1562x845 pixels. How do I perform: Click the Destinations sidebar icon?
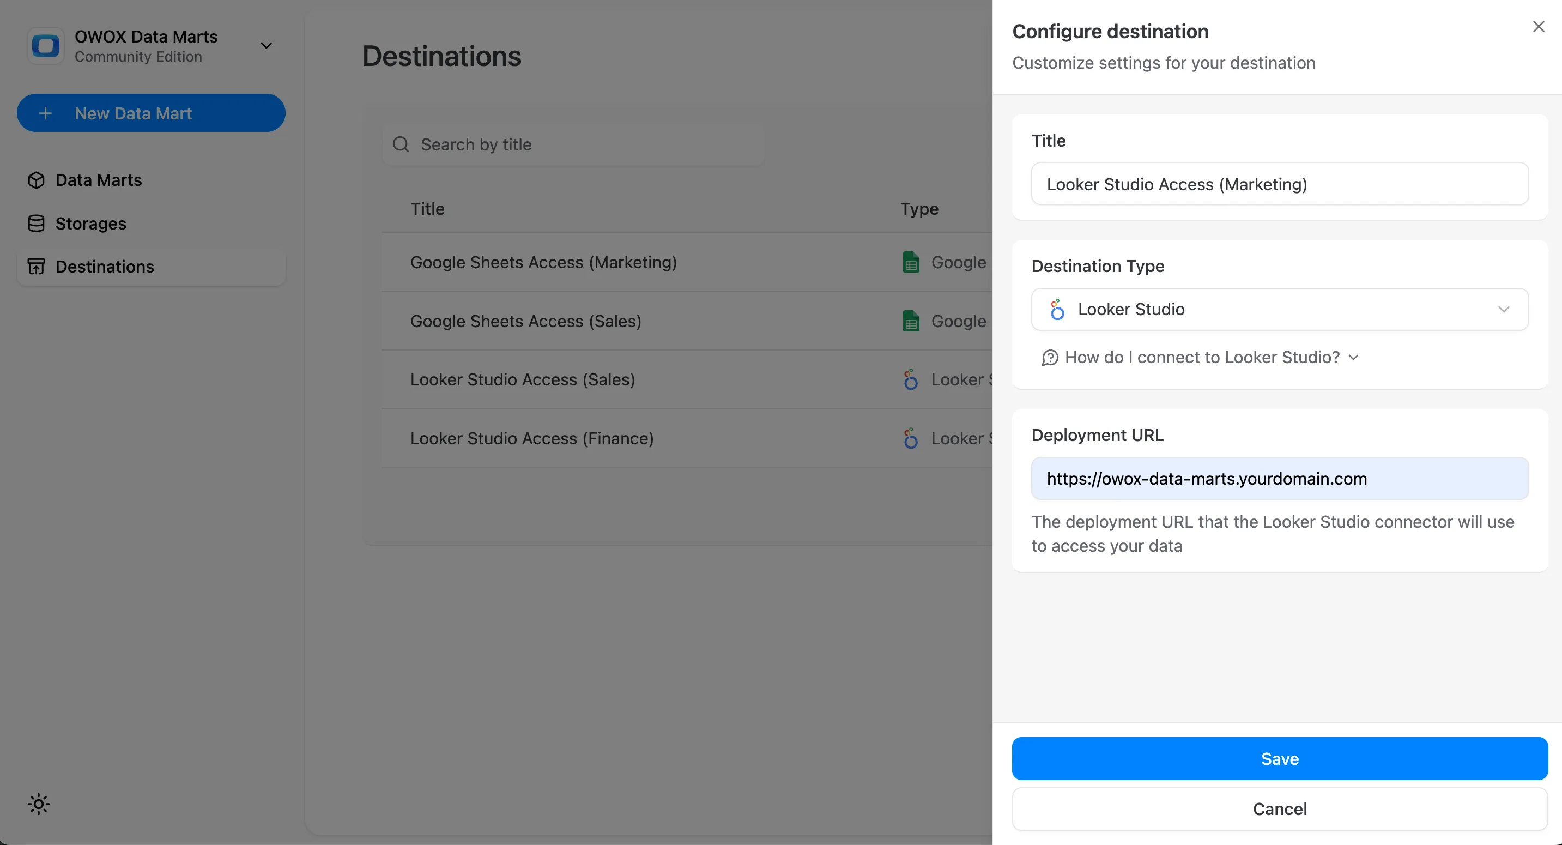[x=37, y=267]
